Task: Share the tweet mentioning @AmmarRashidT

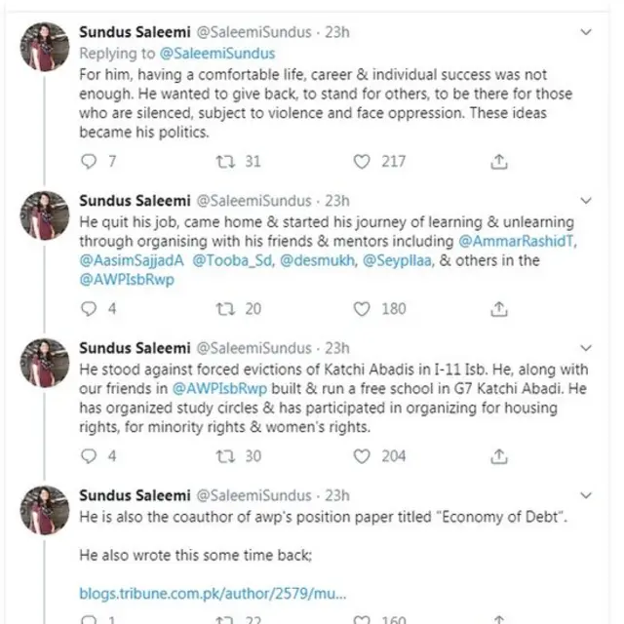Action: (498, 309)
